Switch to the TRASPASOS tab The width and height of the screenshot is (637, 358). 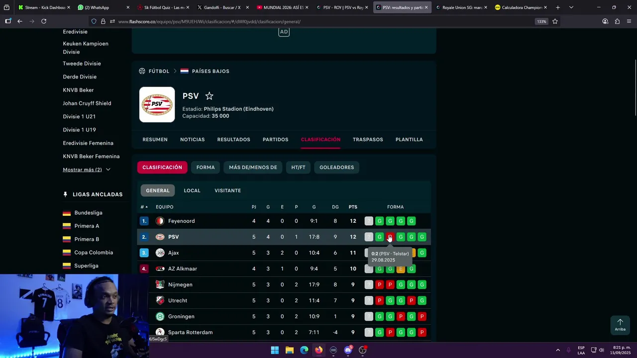pyautogui.click(x=368, y=140)
